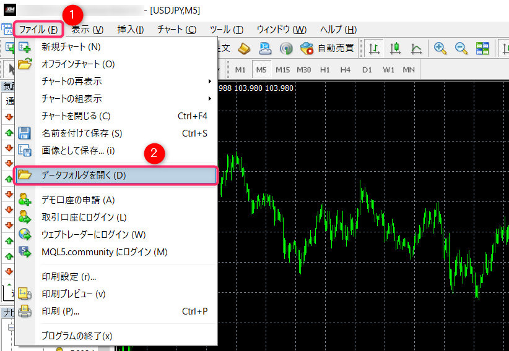509x351 pixels.
Task: Click the zoom out magnifier icon
Action: [461, 49]
